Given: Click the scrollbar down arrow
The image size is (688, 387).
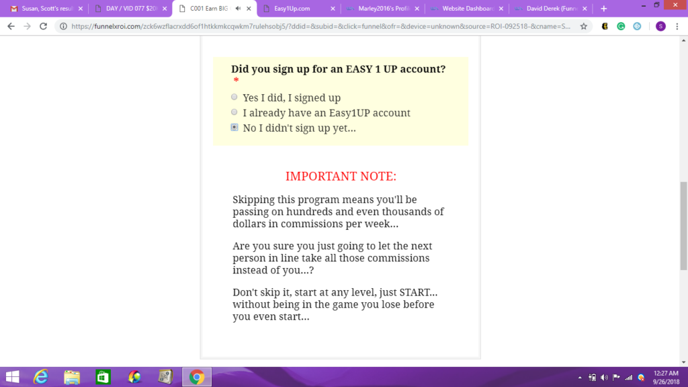Looking at the screenshot, I should [683, 362].
